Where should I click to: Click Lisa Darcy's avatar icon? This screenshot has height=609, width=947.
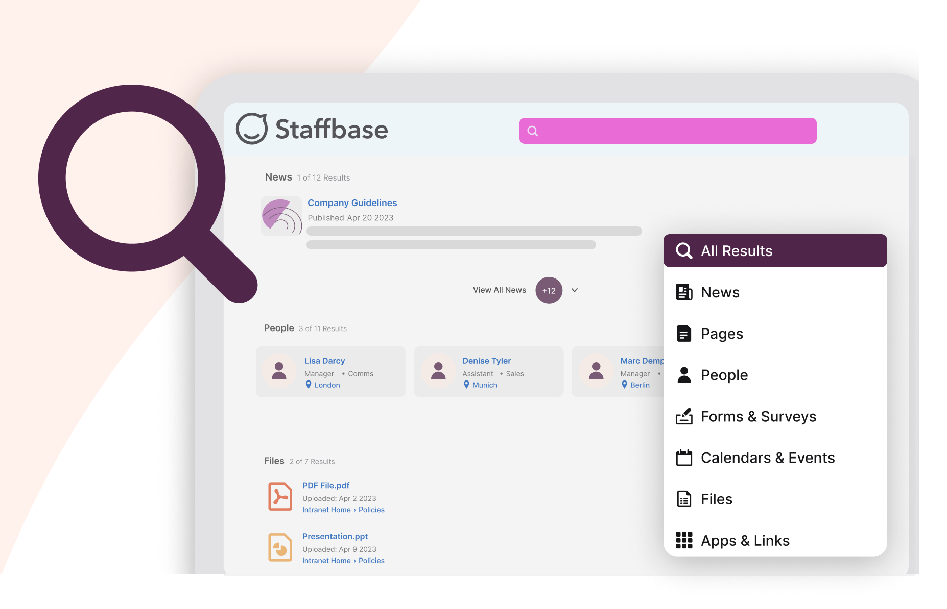point(279,371)
